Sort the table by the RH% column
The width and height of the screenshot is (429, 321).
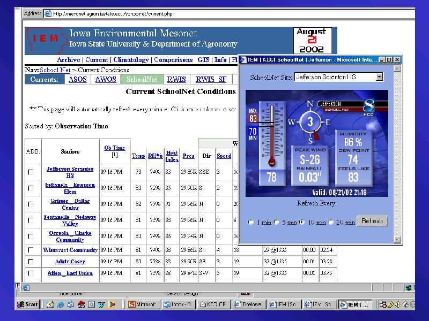pos(155,156)
